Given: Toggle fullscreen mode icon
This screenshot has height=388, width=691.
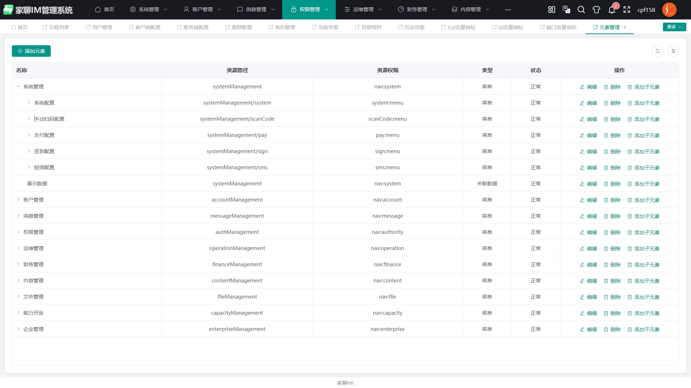Looking at the screenshot, I should (x=627, y=10).
